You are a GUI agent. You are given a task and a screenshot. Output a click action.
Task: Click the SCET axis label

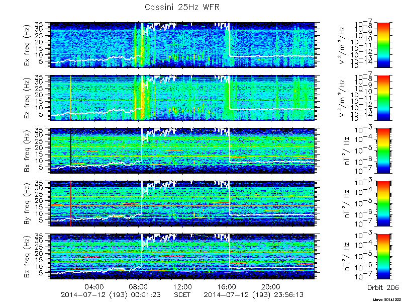tap(182, 294)
